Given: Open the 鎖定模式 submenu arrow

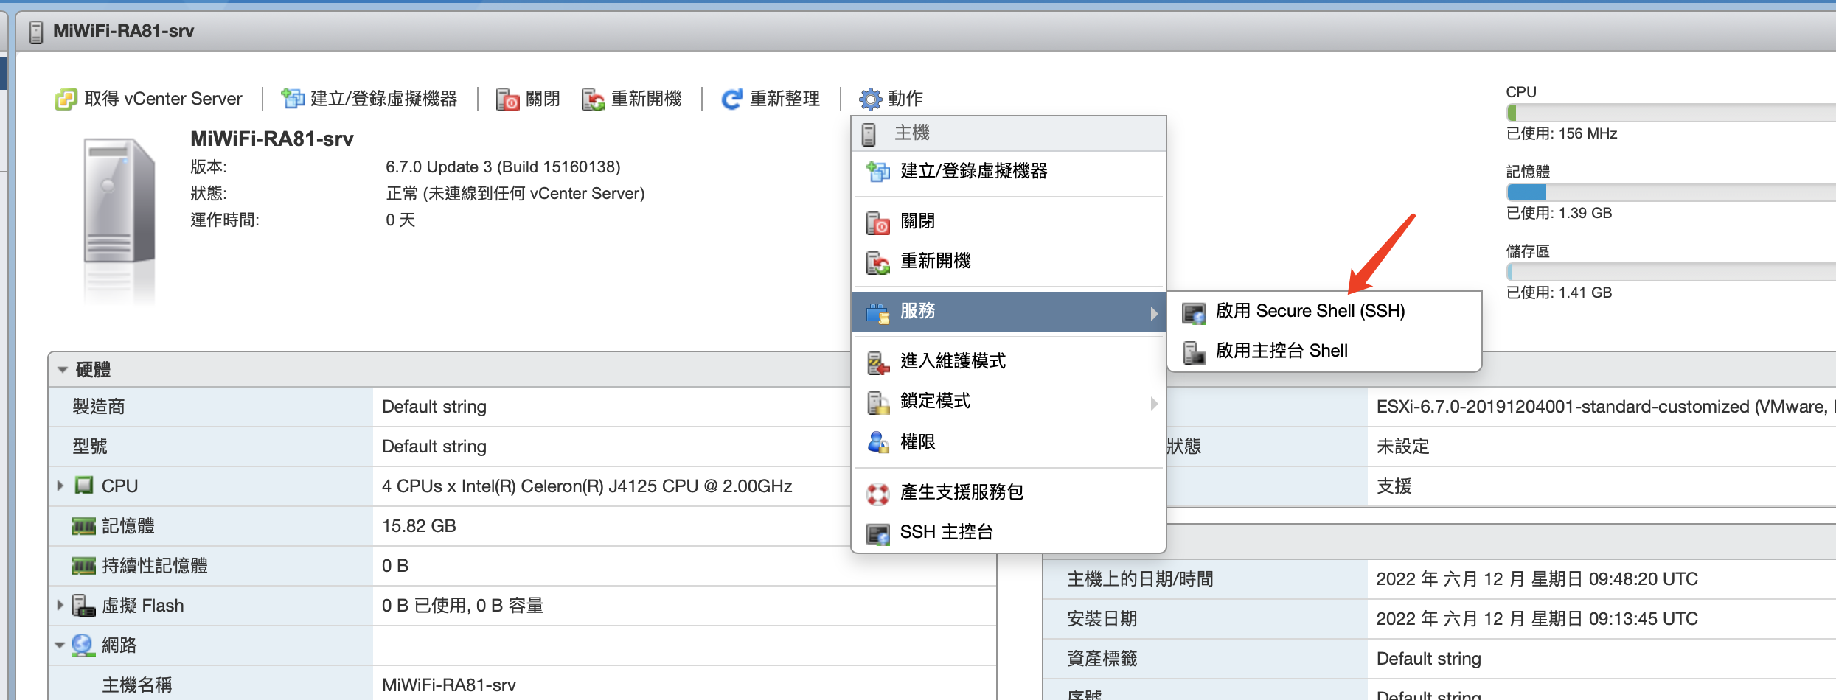Looking at the screenshot, I should (x=1154, y=403).
